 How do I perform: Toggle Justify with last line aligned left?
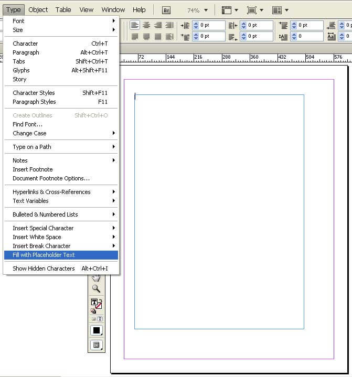click(135, 37)
